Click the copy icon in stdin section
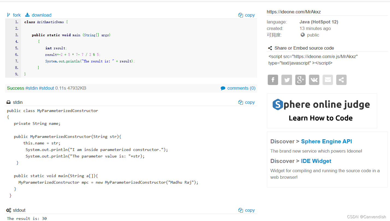Viewport: 390px width, 221px height. click(x=240, y=102)
